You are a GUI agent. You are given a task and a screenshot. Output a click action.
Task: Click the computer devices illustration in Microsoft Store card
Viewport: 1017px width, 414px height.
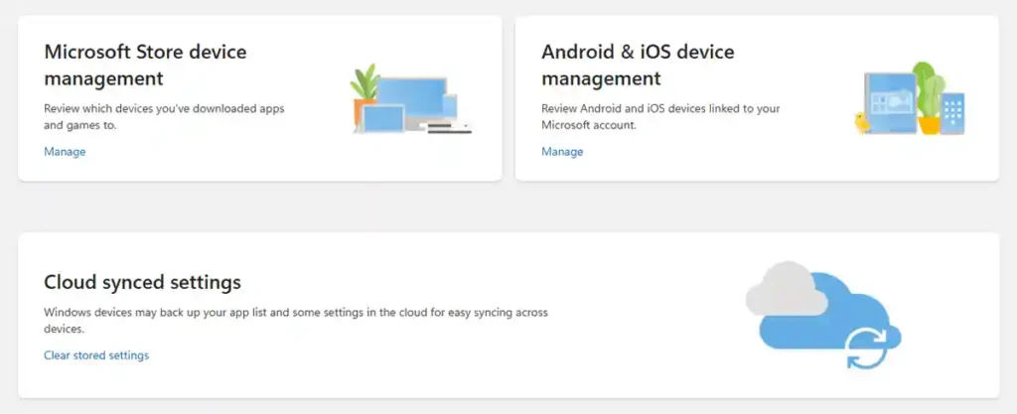(411, 98)
